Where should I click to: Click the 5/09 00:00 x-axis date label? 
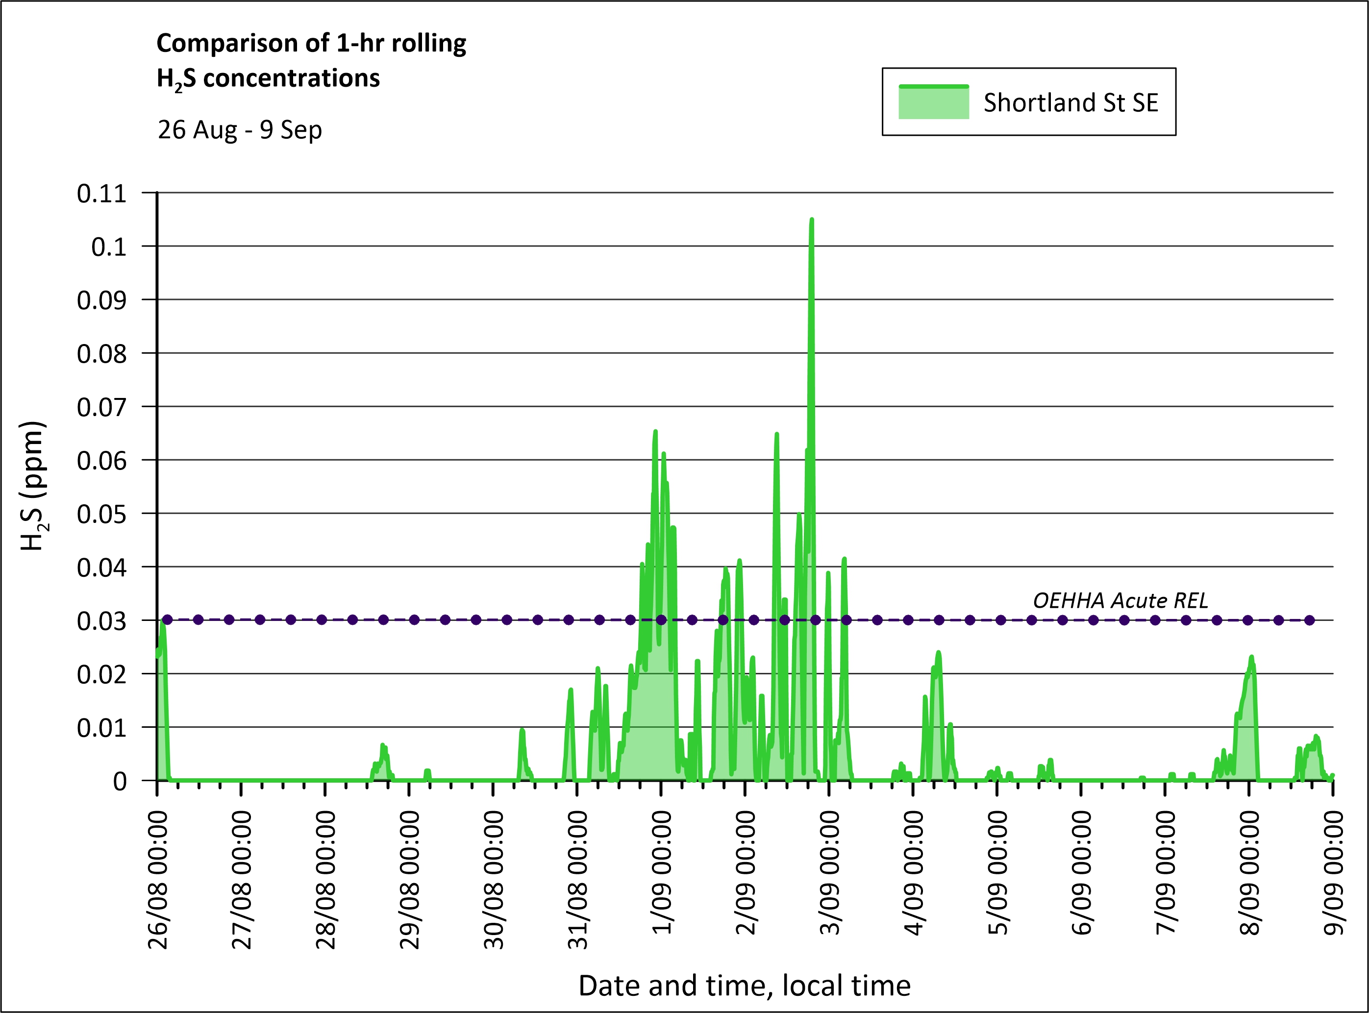coord(997,872)
